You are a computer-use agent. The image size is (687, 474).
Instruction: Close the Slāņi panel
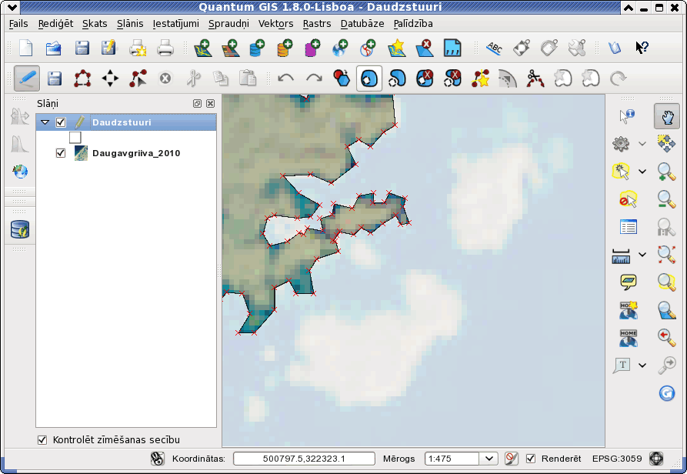pyautogui.click(x=210, y=103)
